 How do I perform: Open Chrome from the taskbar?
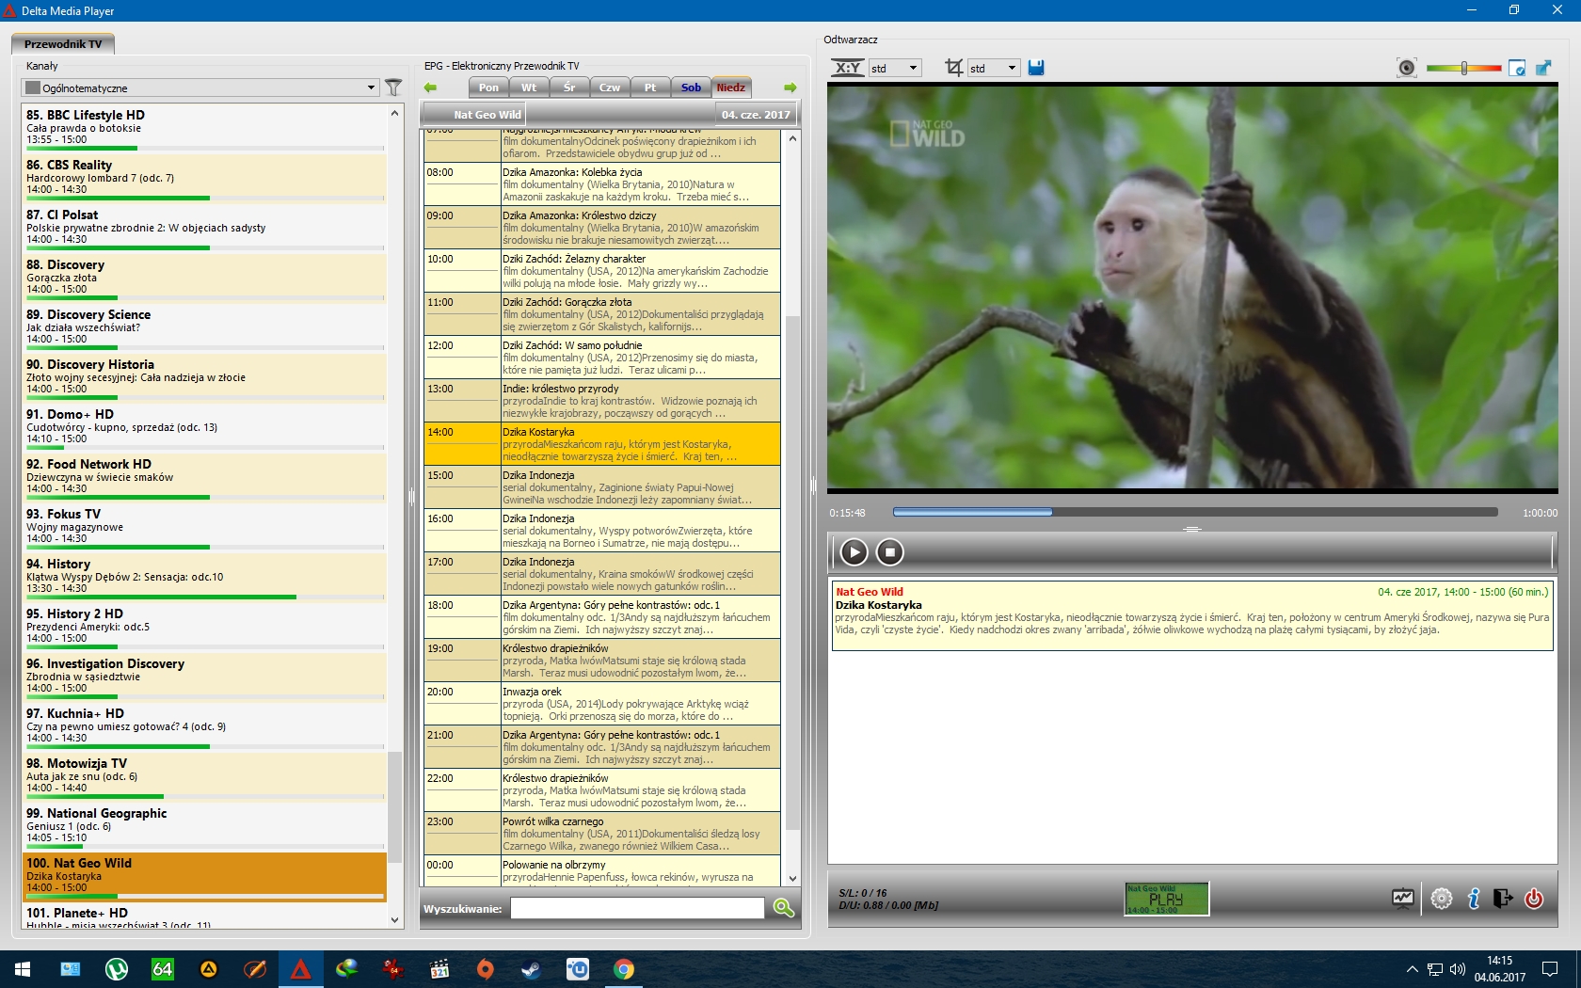[623, 969]
